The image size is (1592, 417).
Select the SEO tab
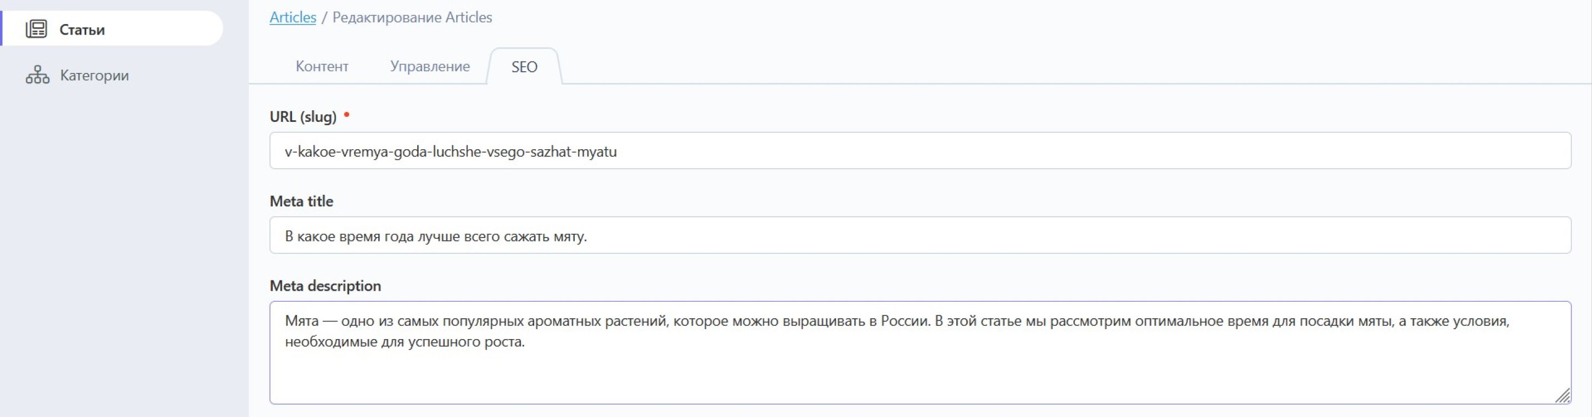point(524,67)
